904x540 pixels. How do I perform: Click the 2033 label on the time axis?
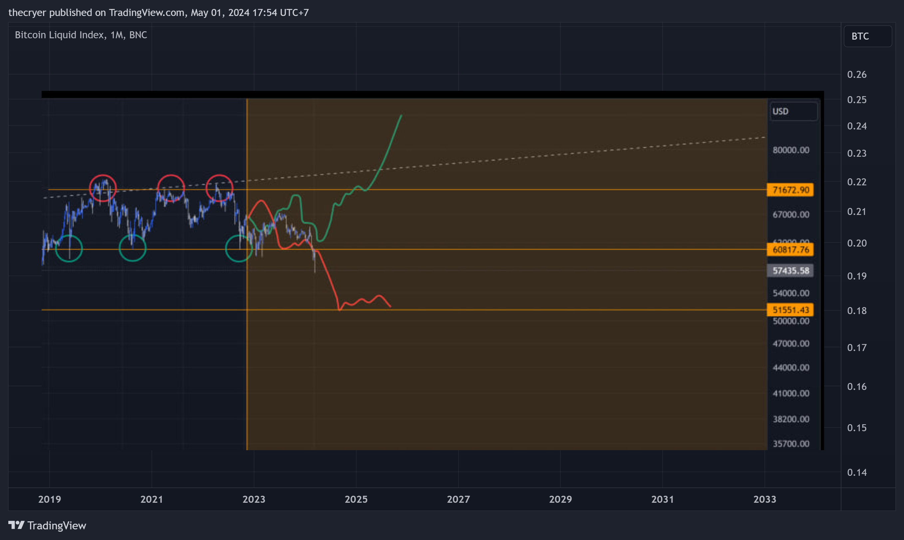pos(764,499)
